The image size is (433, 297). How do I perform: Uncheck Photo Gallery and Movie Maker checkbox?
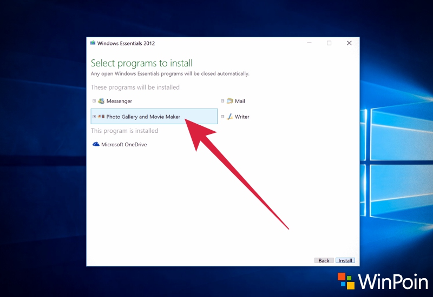pos(94,117)
